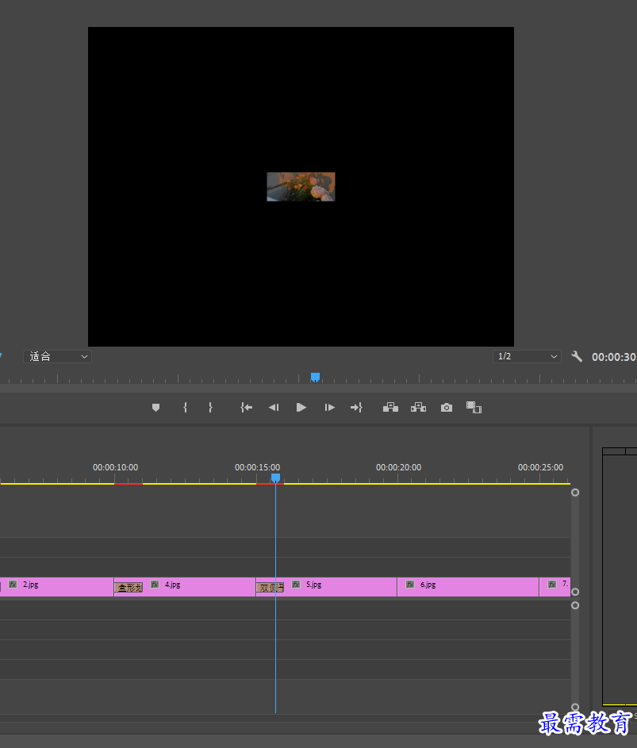This screenshot has height=748, width=637.
Task: Click the duration timecode 00:00:30
Action: click(x=614, y=357)
